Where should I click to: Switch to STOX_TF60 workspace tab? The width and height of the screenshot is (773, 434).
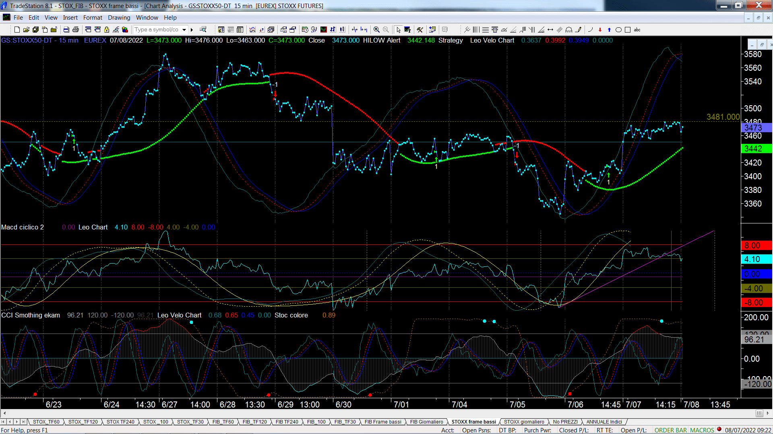[46, 422]
